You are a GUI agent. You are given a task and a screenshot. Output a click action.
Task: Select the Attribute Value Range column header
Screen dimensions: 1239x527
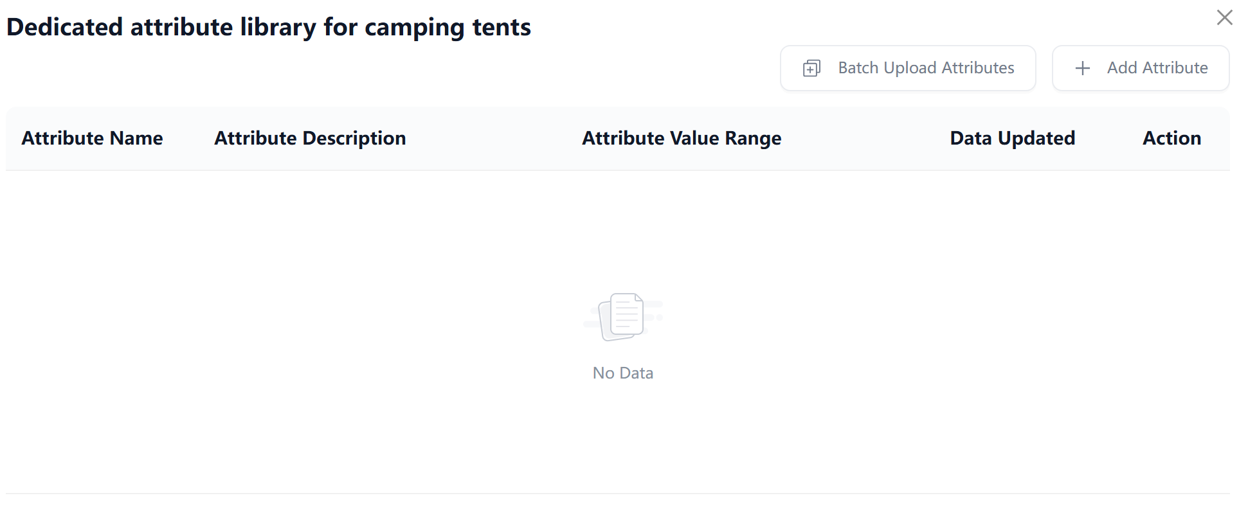[681, 138]
